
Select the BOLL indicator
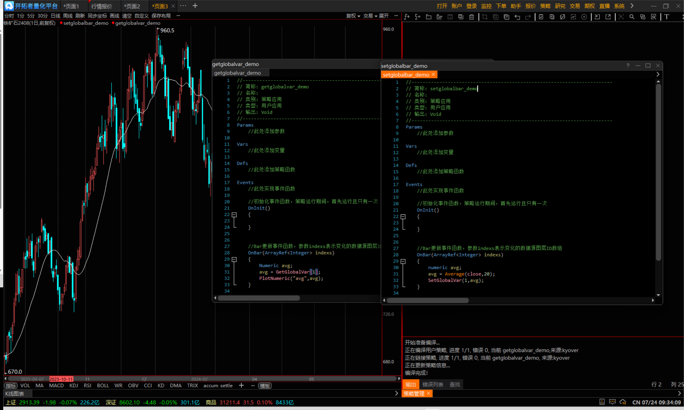click(x=103, y=386)
